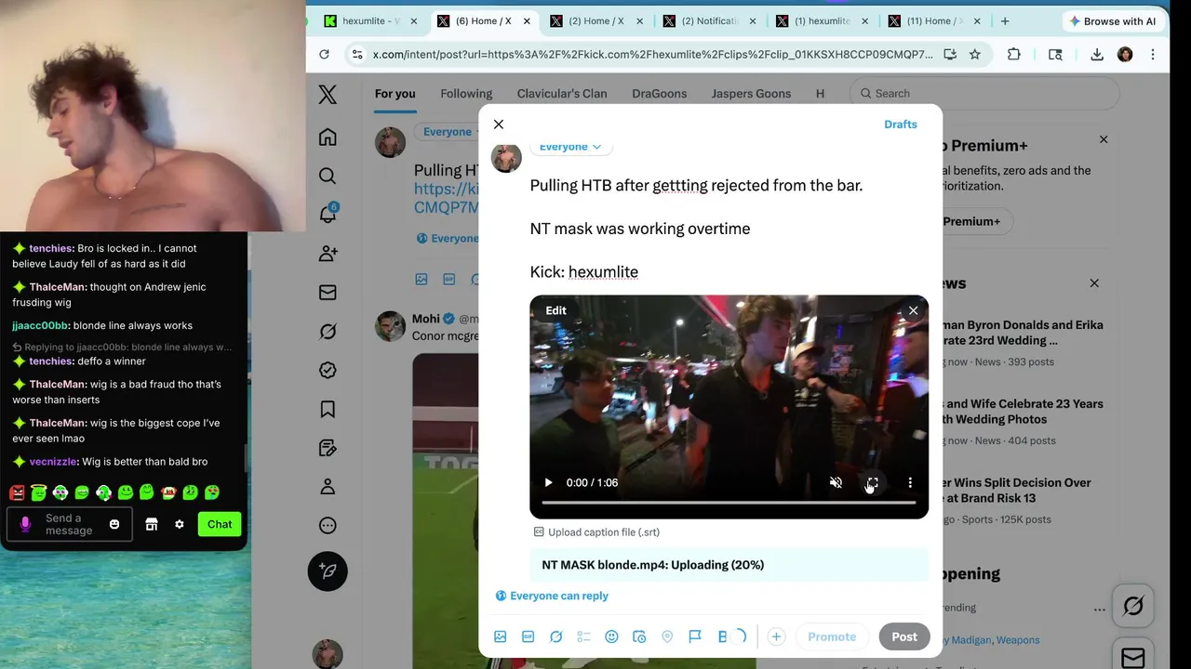This screenshot has width=1191, height=669.
Task: Open Jaspers Goons timeline tab
Action: 751,93
